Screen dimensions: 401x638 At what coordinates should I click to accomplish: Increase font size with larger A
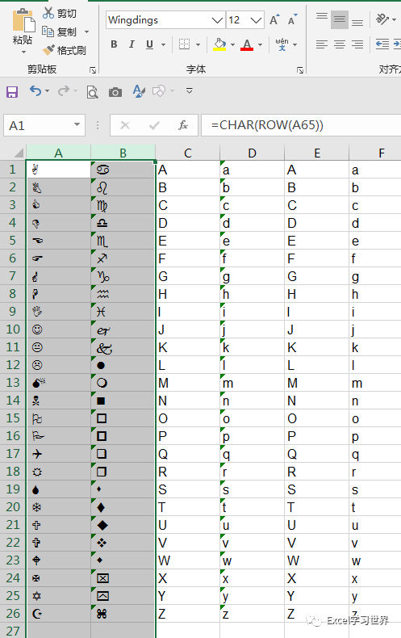[274, 19]
